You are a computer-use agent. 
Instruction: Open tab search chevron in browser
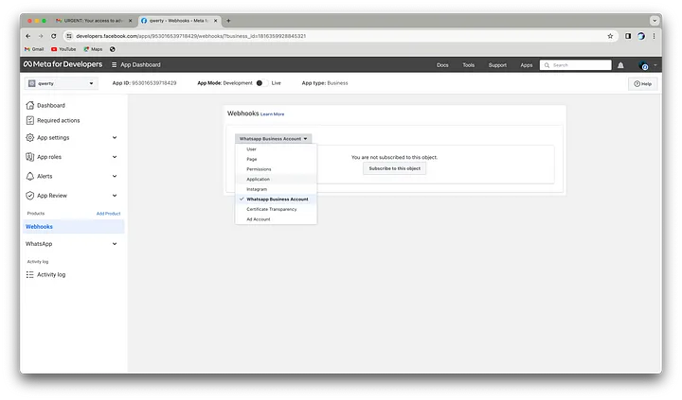655,21
